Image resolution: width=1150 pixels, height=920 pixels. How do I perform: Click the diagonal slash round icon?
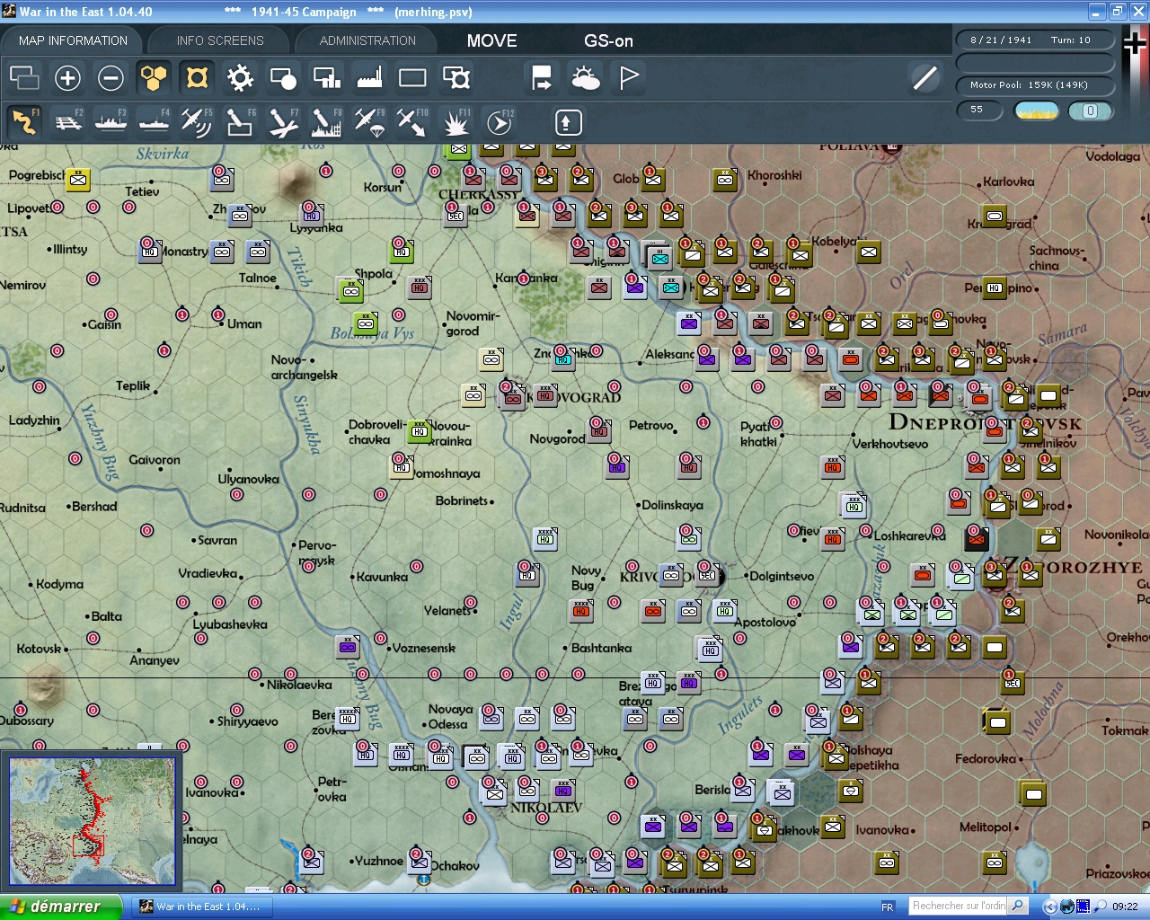click(x=924, y=78)
